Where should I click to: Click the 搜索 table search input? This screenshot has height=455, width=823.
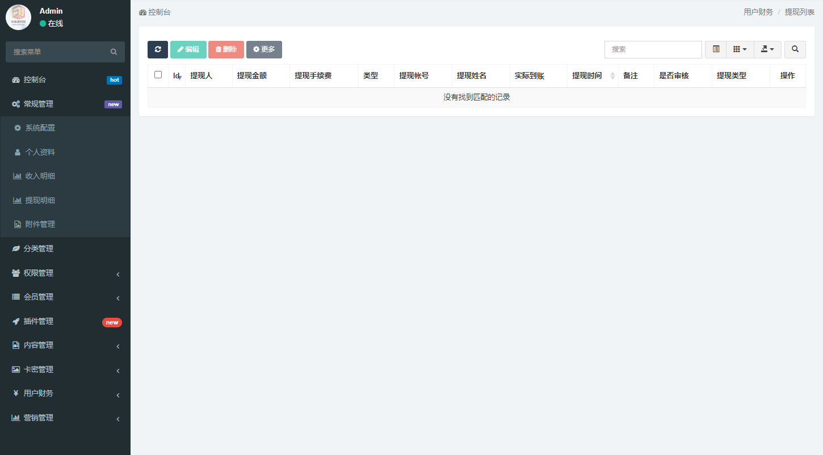click(653, 49)
